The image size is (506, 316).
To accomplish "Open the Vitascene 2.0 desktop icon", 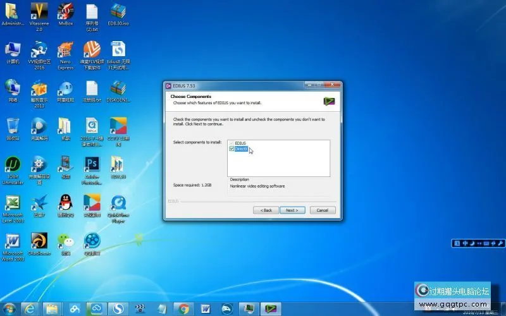I will [x=39, y=12].
